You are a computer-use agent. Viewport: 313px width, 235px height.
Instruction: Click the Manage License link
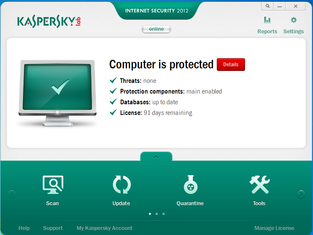(274, 228)
